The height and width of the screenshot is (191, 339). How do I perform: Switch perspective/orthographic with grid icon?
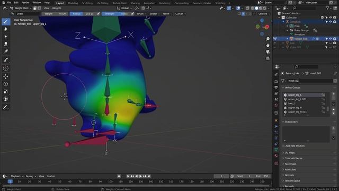[267, 58]
